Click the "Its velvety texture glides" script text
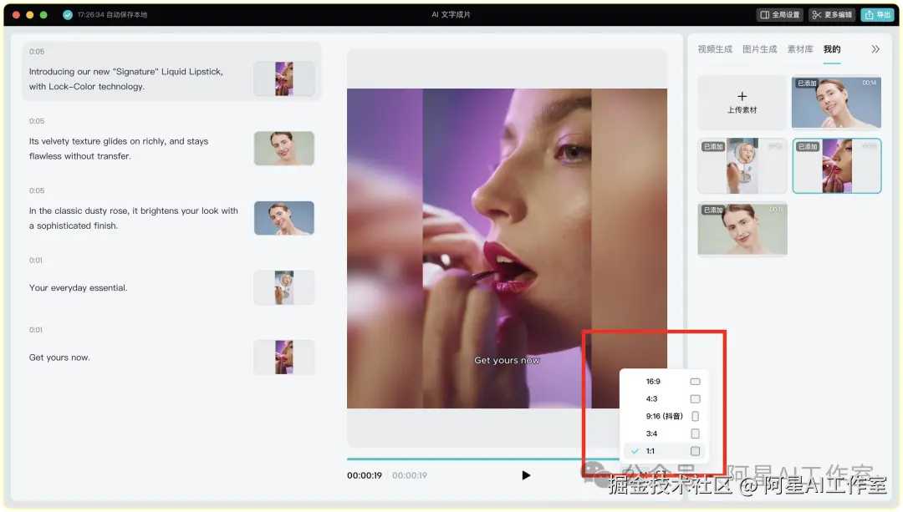 [119, 149]
